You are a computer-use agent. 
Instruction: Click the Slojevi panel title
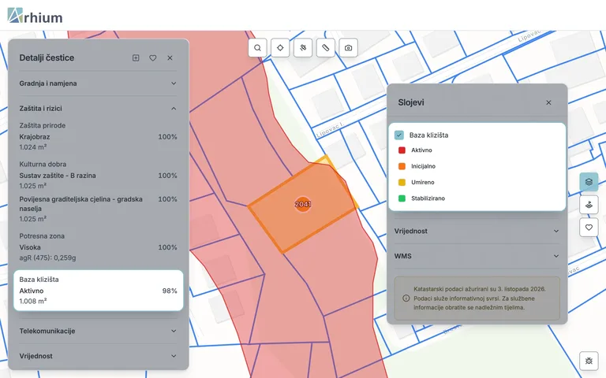point(411,102)
